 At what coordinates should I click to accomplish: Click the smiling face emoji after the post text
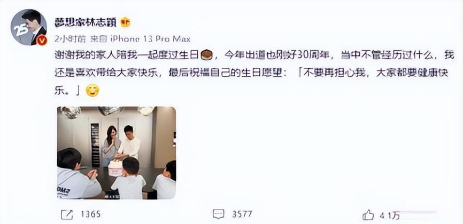click(x=92, y=91)
